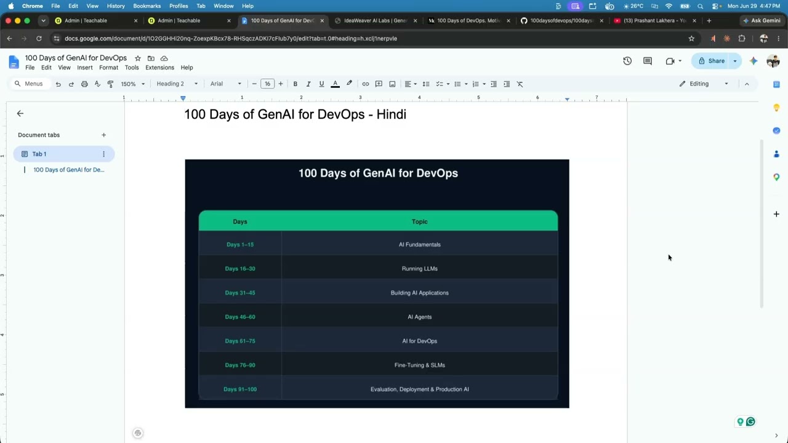Open the File menu in Docs
Viewport: 788px width, 443px height.
pos(30,68)
